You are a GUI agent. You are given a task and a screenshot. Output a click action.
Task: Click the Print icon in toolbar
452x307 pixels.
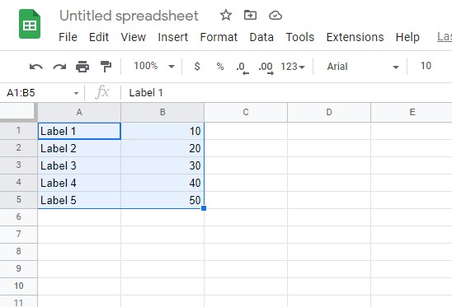(82, 67)
